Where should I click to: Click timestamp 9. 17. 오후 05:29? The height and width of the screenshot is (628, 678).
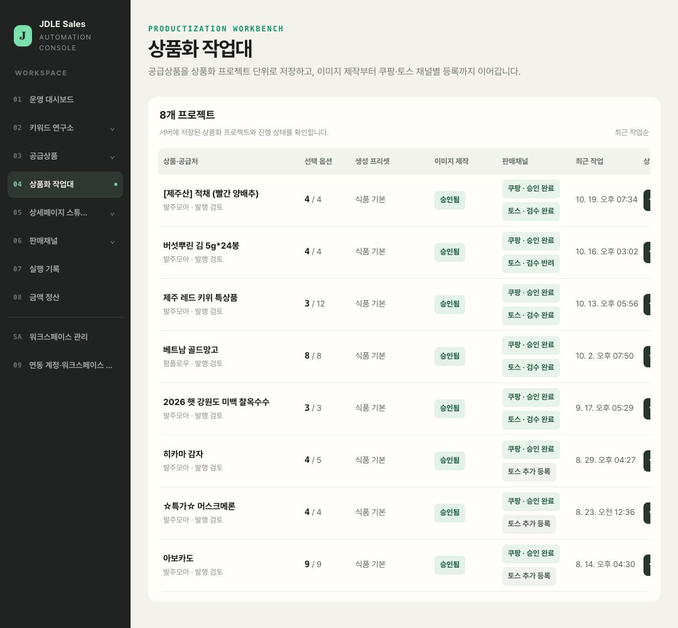click(605, 408)
